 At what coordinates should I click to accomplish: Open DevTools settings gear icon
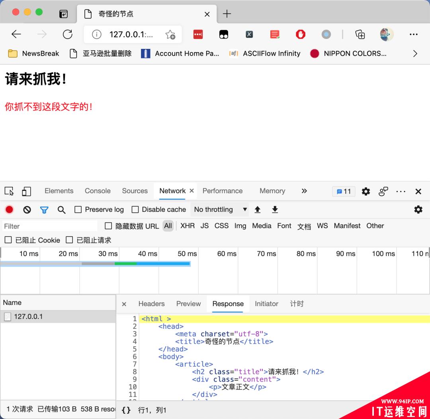coord(365,191)
